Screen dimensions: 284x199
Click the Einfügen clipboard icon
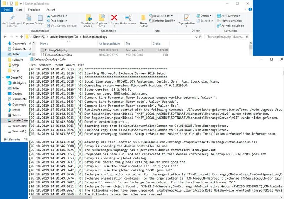point(40,18)
